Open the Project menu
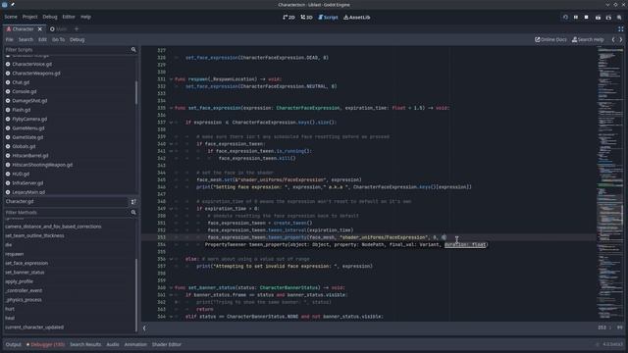 (29, 17)
